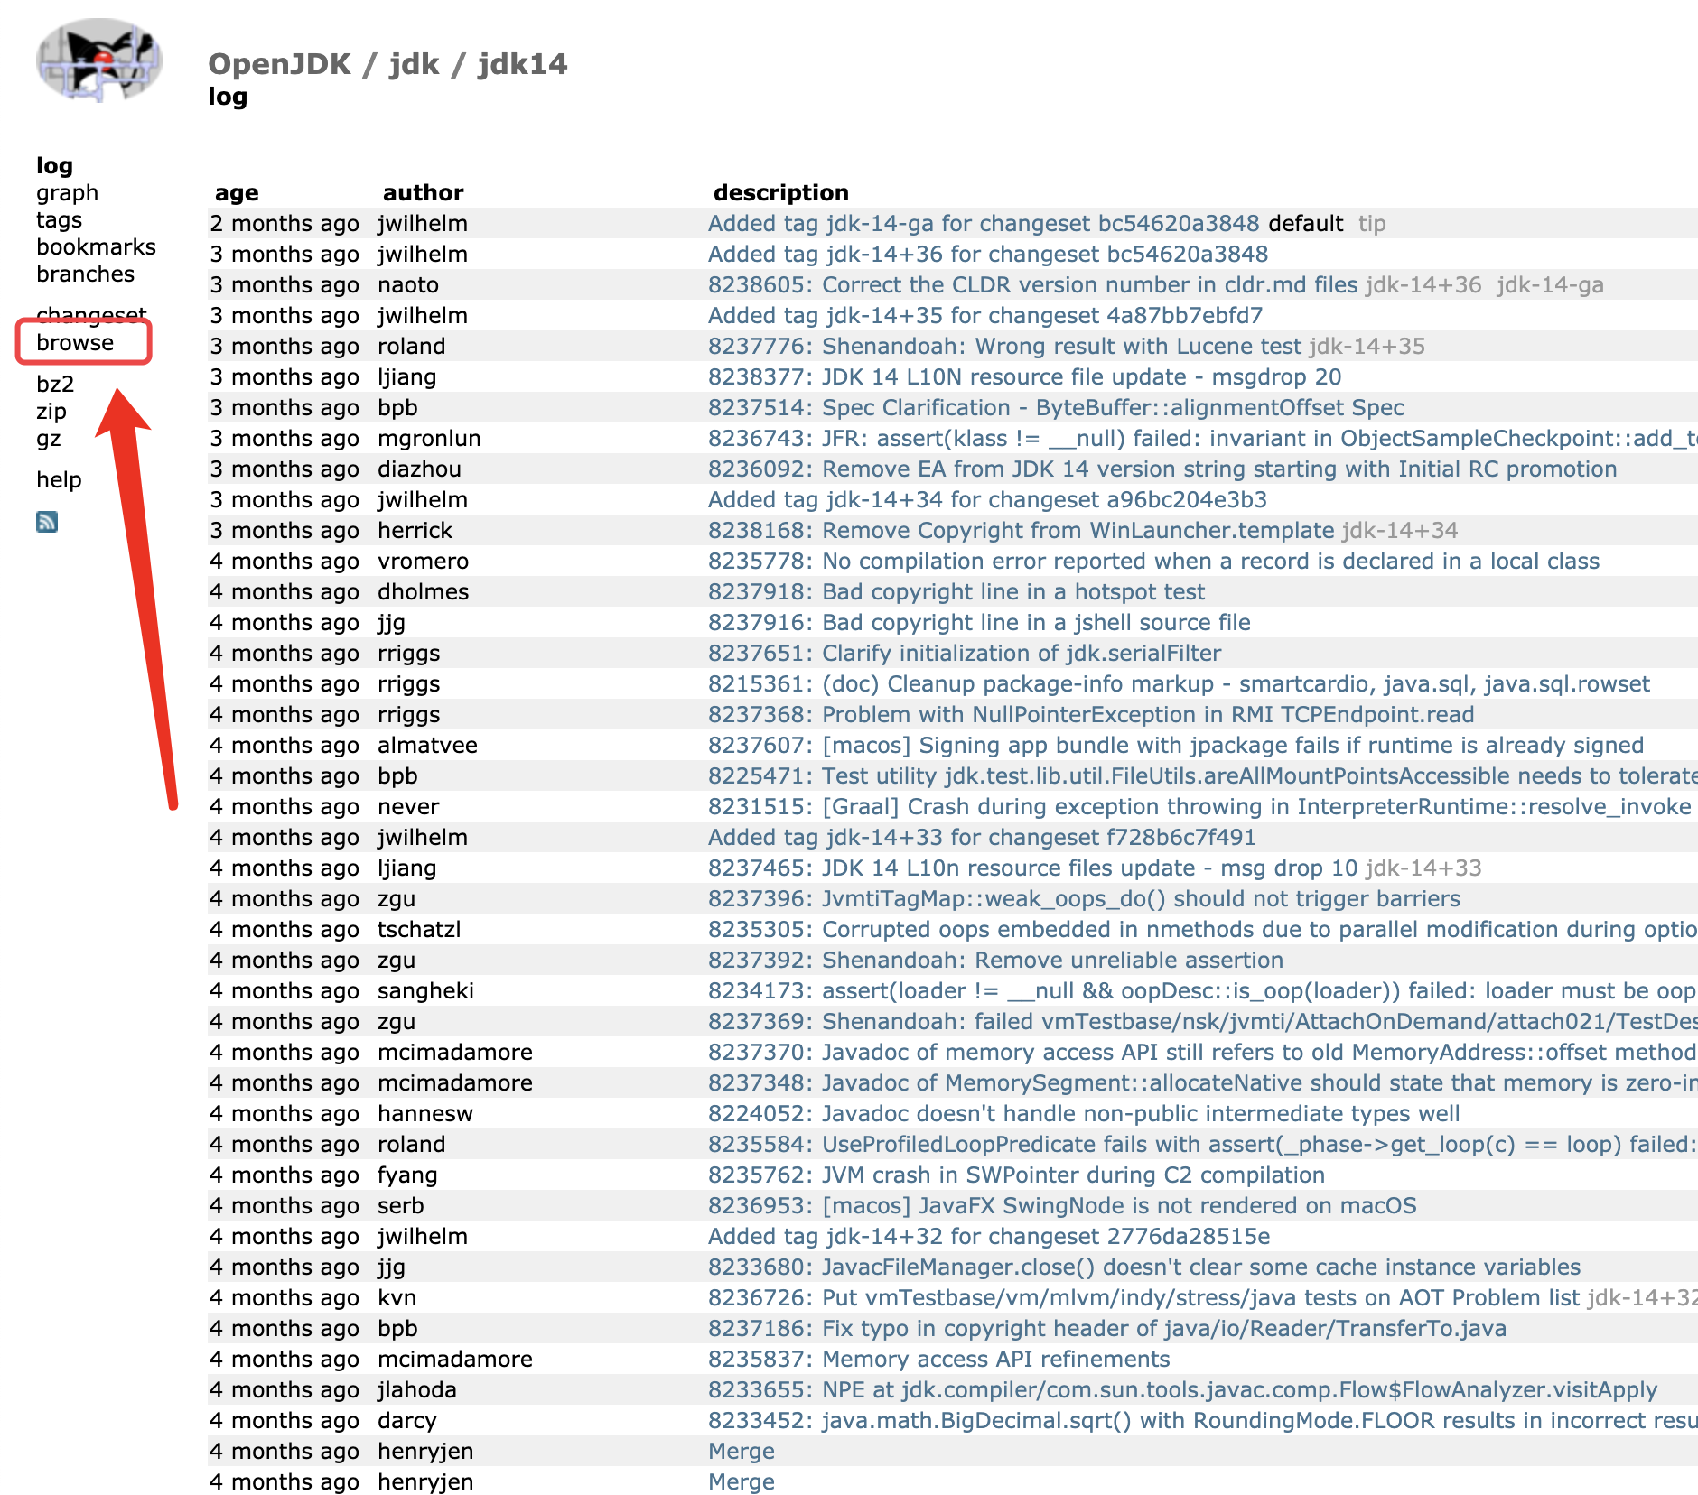The width and height of the screenshot is (1698, 1495).
Task: Download the gz archive
Action: pyautogui.click(x=49, y=439)
